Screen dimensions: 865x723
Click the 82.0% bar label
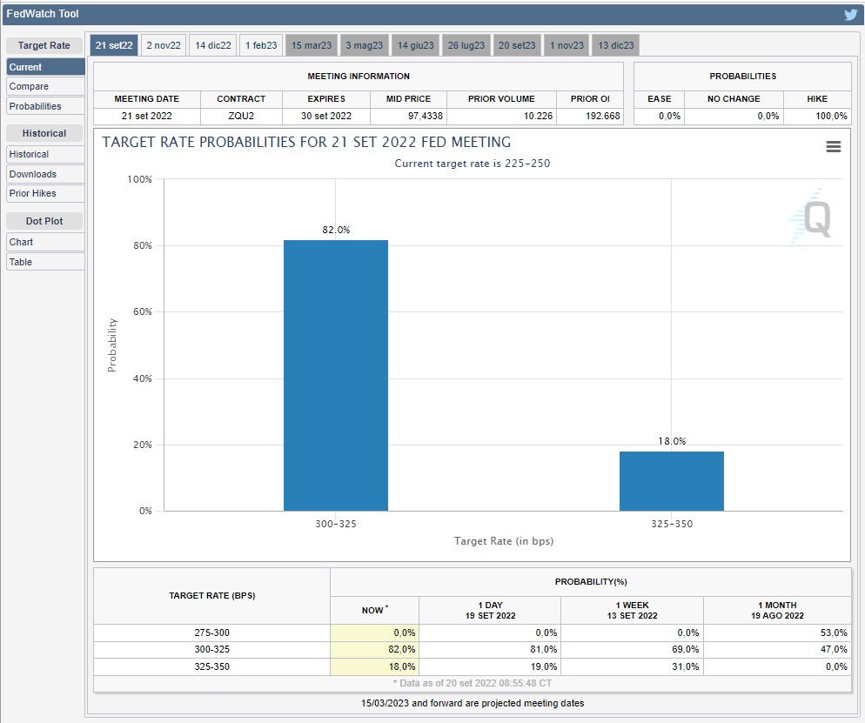336,230
